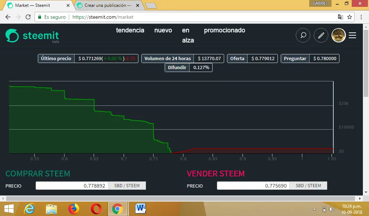The width and height of the screenshot is (369, 216).
Task: Close the Crear una publicación tab
Action: coord(138,5)
